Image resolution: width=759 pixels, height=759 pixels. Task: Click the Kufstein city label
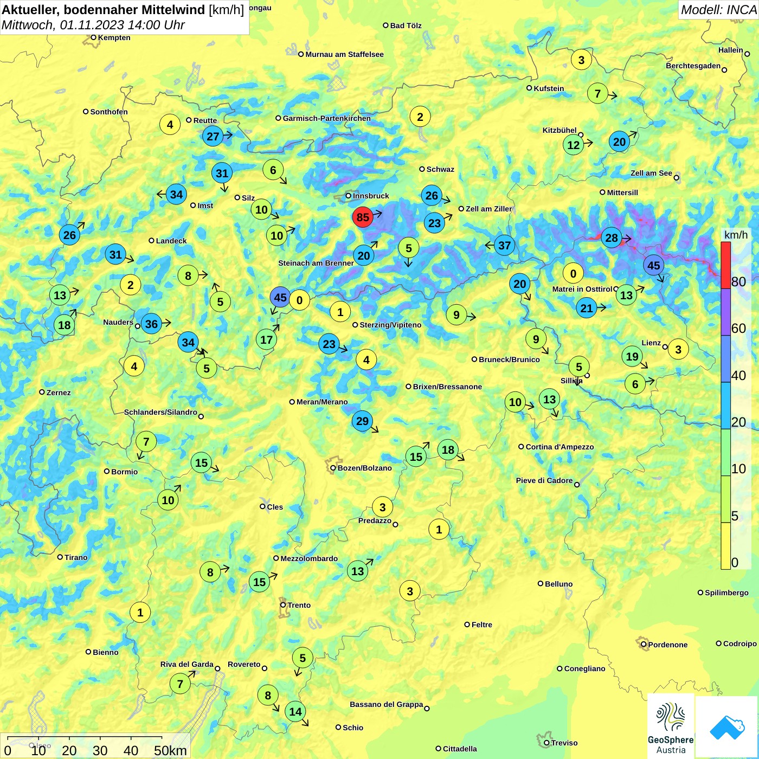549,88
